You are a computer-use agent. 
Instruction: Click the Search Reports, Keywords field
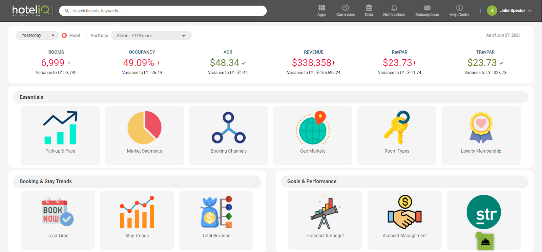tap(163, 11)
